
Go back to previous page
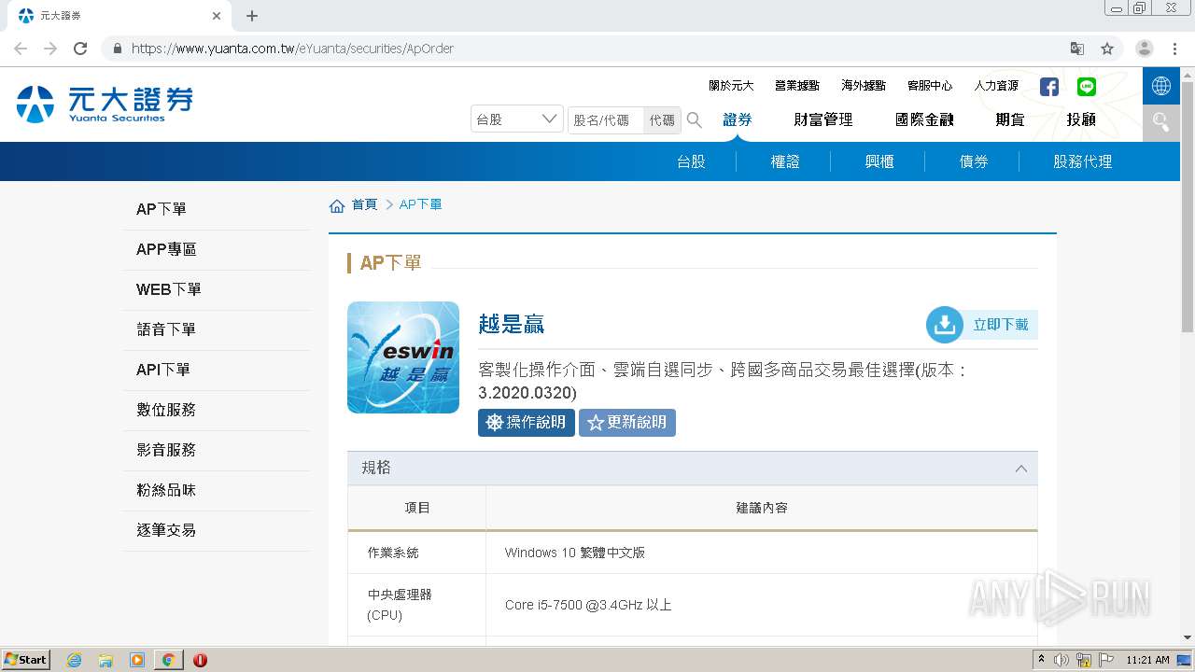pyautogui.click(x=21, y=49)
